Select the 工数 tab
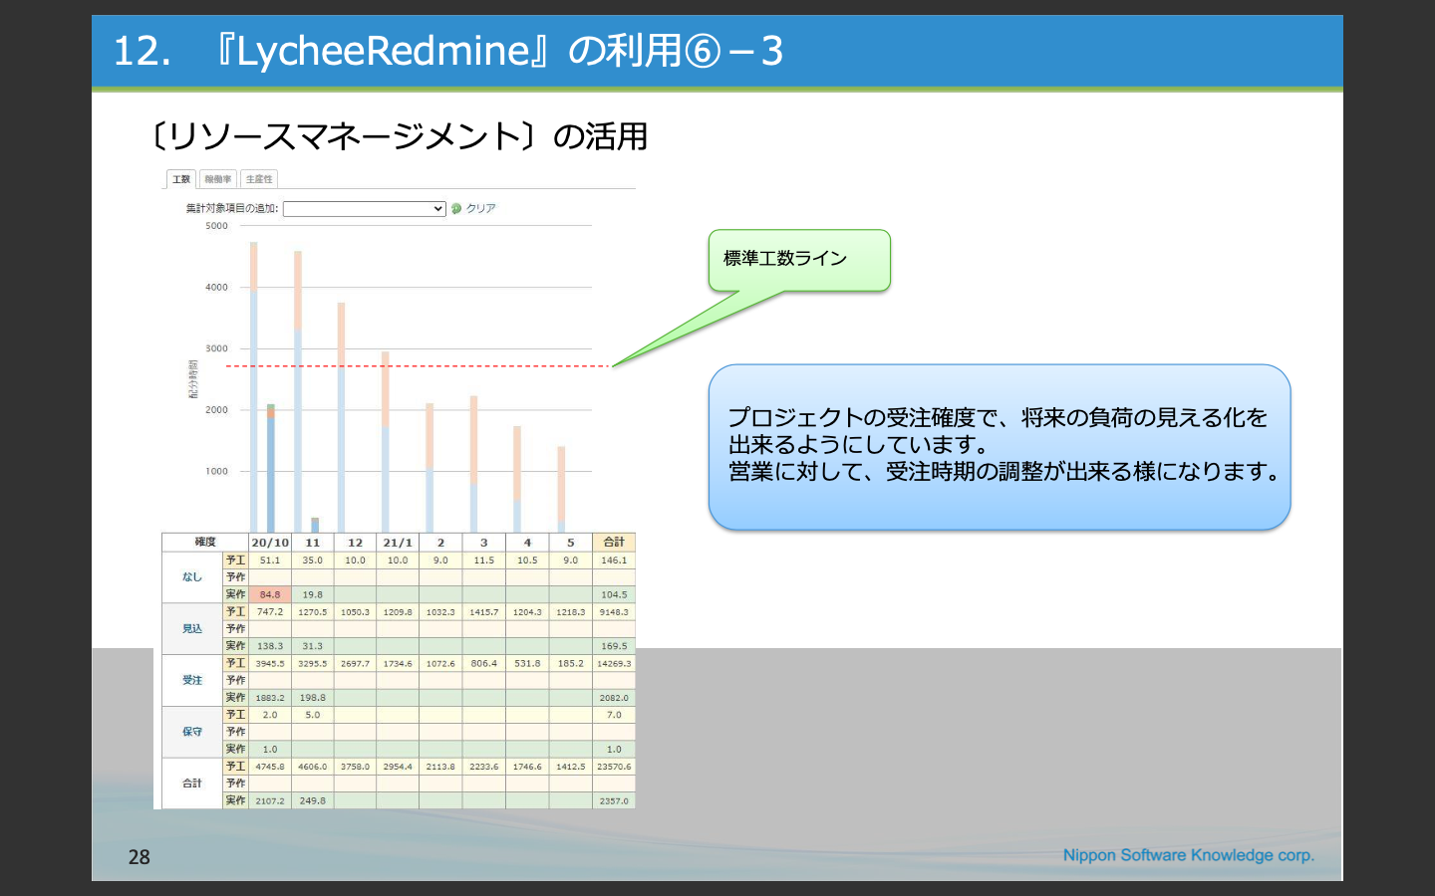 pyautogui.click(x=181, y=179)
